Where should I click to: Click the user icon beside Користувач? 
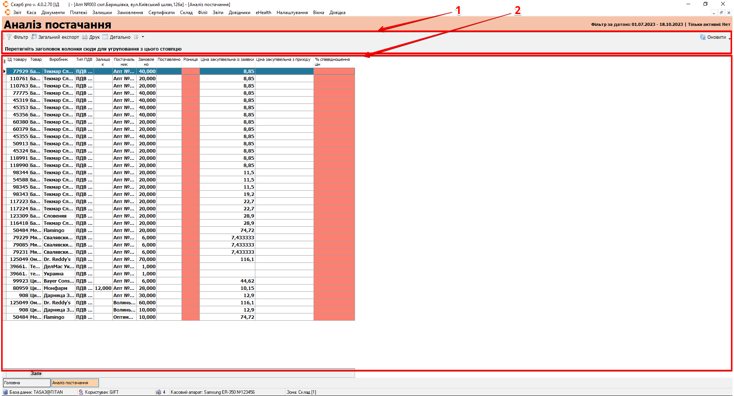tap(81, 392)
